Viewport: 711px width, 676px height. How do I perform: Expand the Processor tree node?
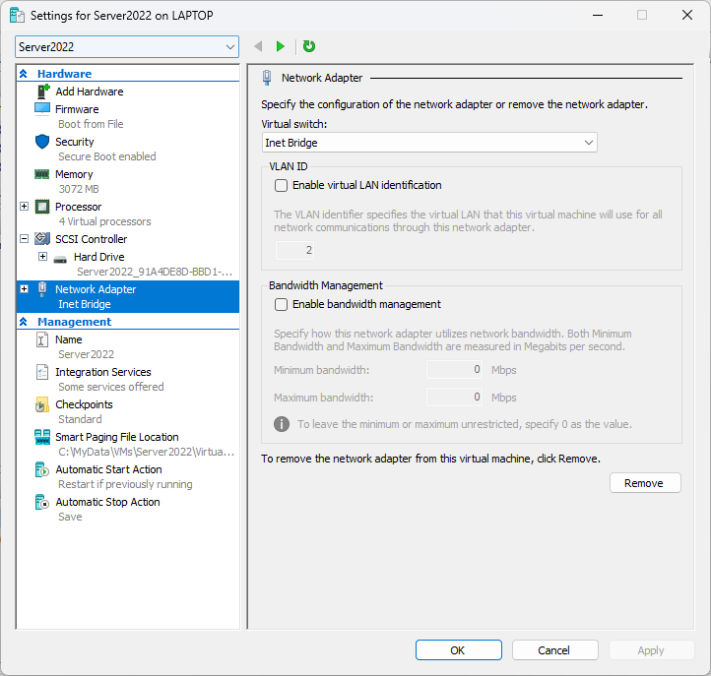coord(25,207)
